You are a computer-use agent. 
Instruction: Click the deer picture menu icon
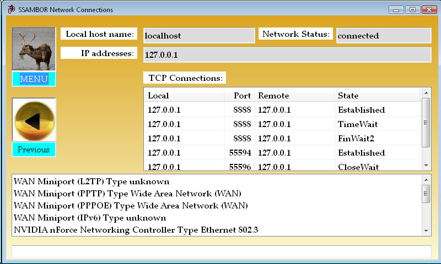tap(34, 49)
